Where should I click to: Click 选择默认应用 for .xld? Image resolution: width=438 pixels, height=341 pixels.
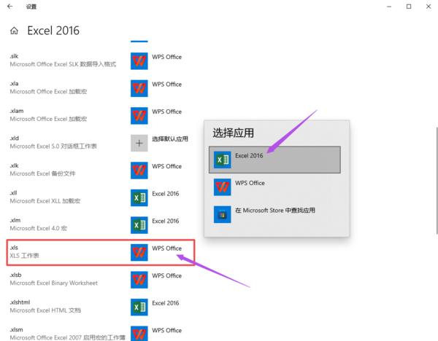[x=170, y=139]
